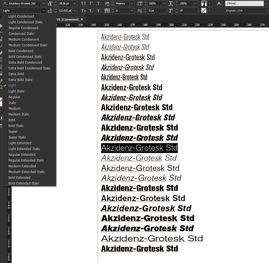
Task: Click the tracking icon
Action: (x=107, y=11)
